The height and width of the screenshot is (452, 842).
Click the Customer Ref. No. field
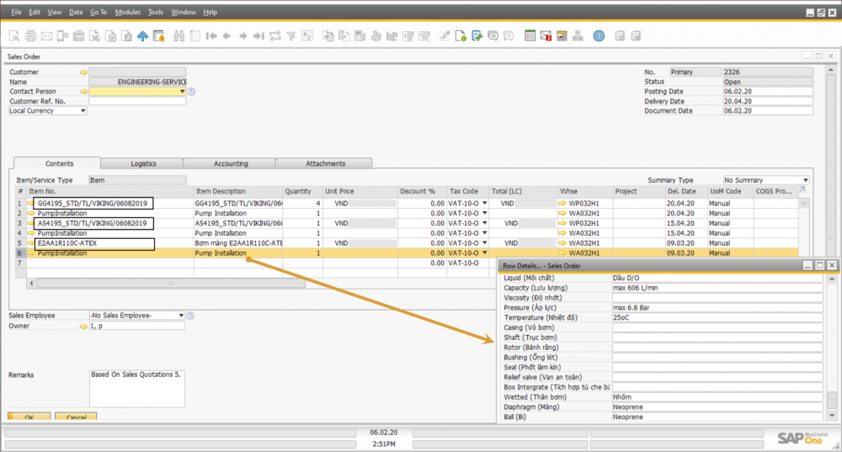click(x=137, y=101)
